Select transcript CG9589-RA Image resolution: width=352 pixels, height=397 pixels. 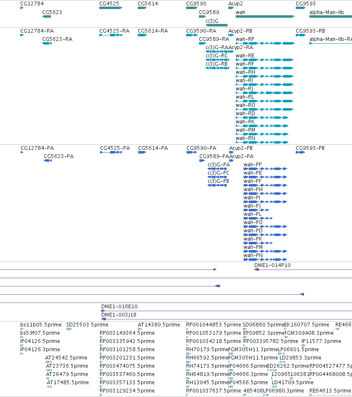pos(214,39)
